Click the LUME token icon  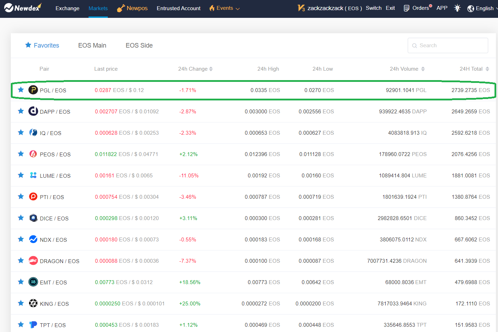33,175
